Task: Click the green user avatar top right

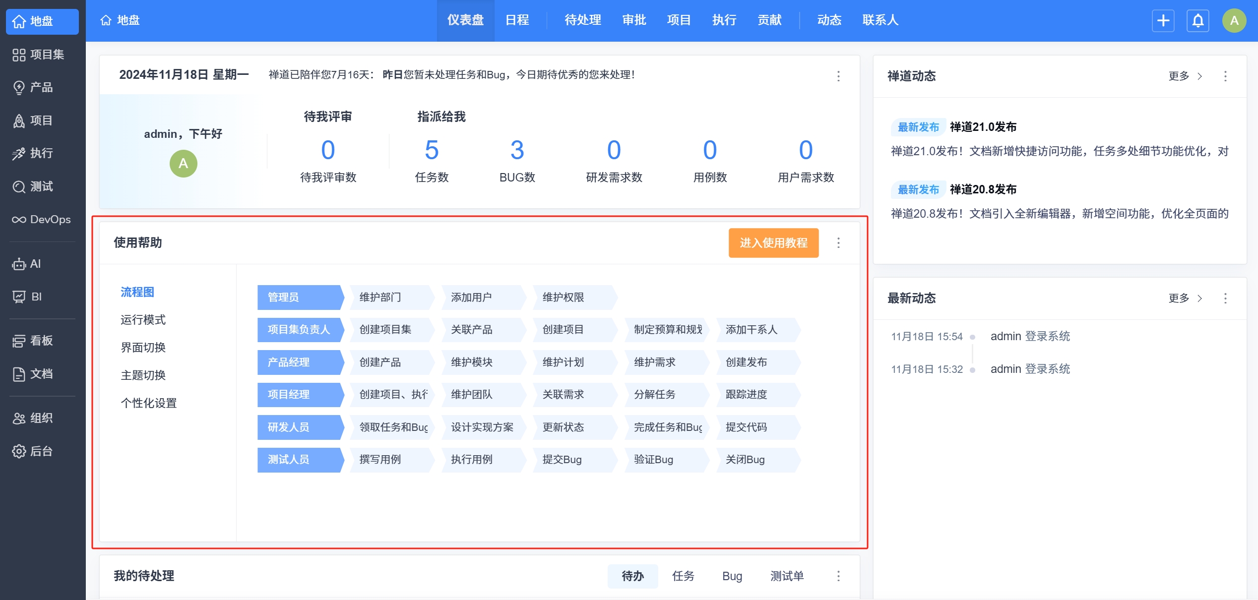Action: 1234,21
